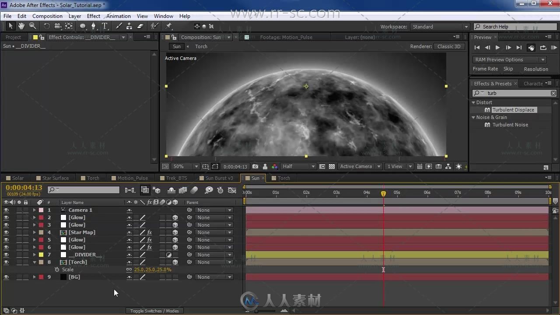Hide the Star Map layer
Image resolution: width=560 pixels, height=315 pixels.
[6, 232]
